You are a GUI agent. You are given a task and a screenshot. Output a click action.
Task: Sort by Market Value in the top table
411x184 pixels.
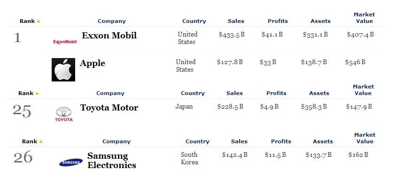coord(364,18)
